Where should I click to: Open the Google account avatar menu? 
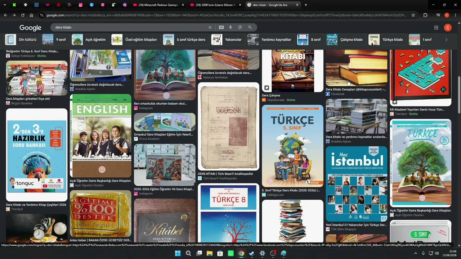point(448,28)
